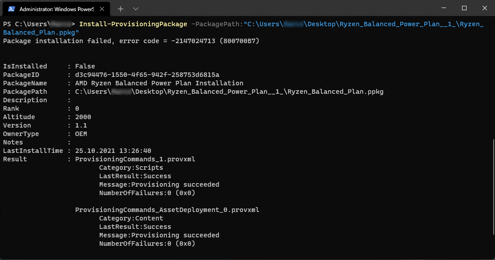
Task: Click the PS prompt input line
Action: (x=38, y=24)
